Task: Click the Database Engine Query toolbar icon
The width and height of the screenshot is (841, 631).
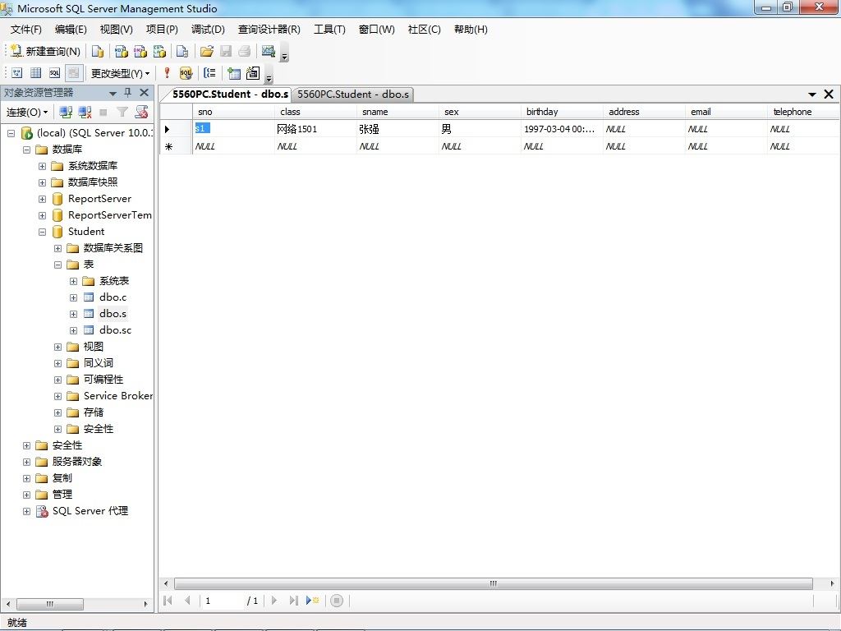Action: pos(97,52)
